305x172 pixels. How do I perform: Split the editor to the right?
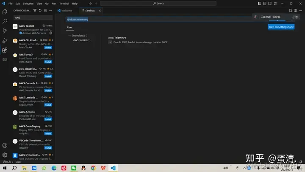tap(296, 11)
